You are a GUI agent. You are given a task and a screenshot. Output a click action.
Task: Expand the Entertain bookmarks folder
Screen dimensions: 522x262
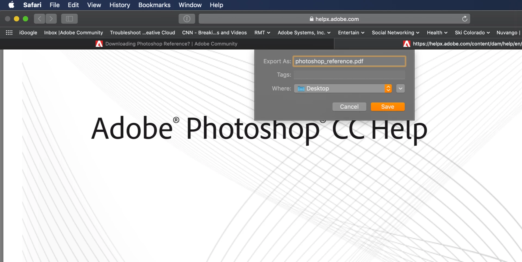(x=351, y=33)
